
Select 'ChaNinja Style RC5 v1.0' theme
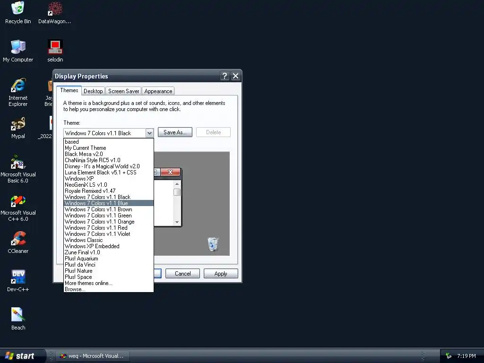(x=109, y=160)
